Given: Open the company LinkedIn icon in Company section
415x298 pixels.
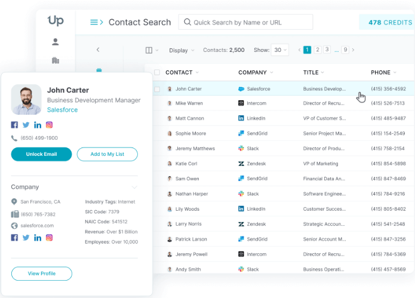Looking at the screenshot, I should point(38,238).
